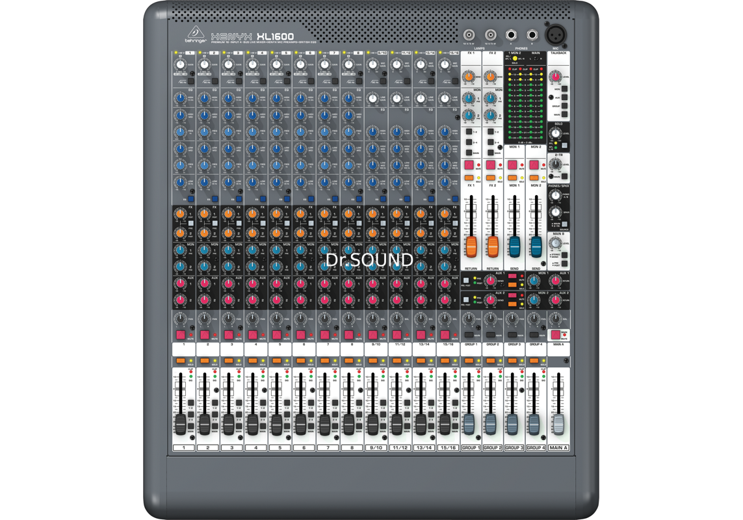Toggle the AUX 1 pre/post button
This screenshot has width=743, height=520.
tap(466, 280)
